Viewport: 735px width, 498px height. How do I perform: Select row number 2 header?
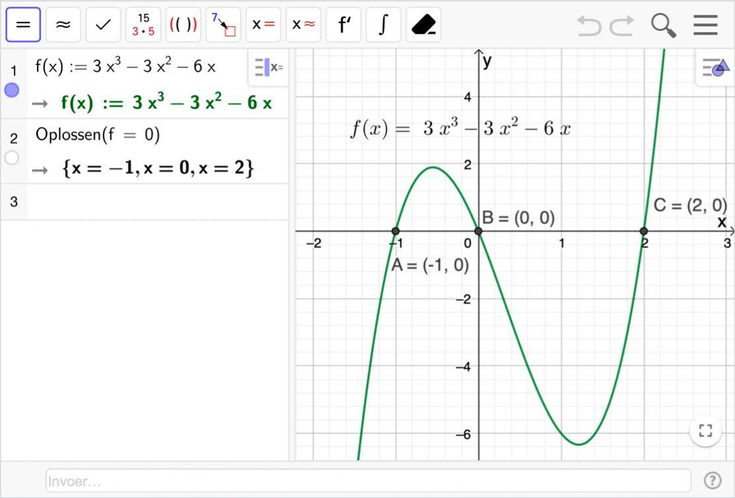[14, 138]
